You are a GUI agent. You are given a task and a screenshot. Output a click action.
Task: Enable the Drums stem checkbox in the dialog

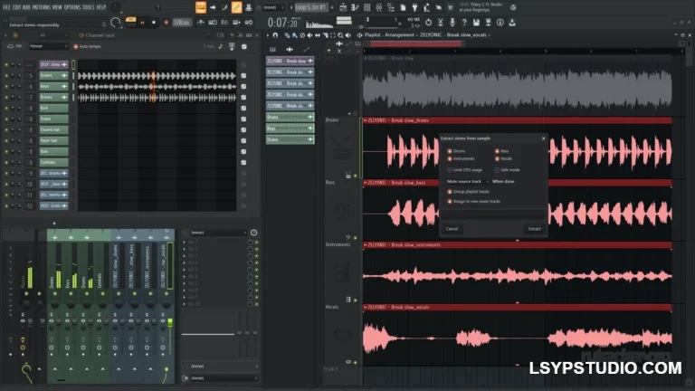tap(450, 151)
